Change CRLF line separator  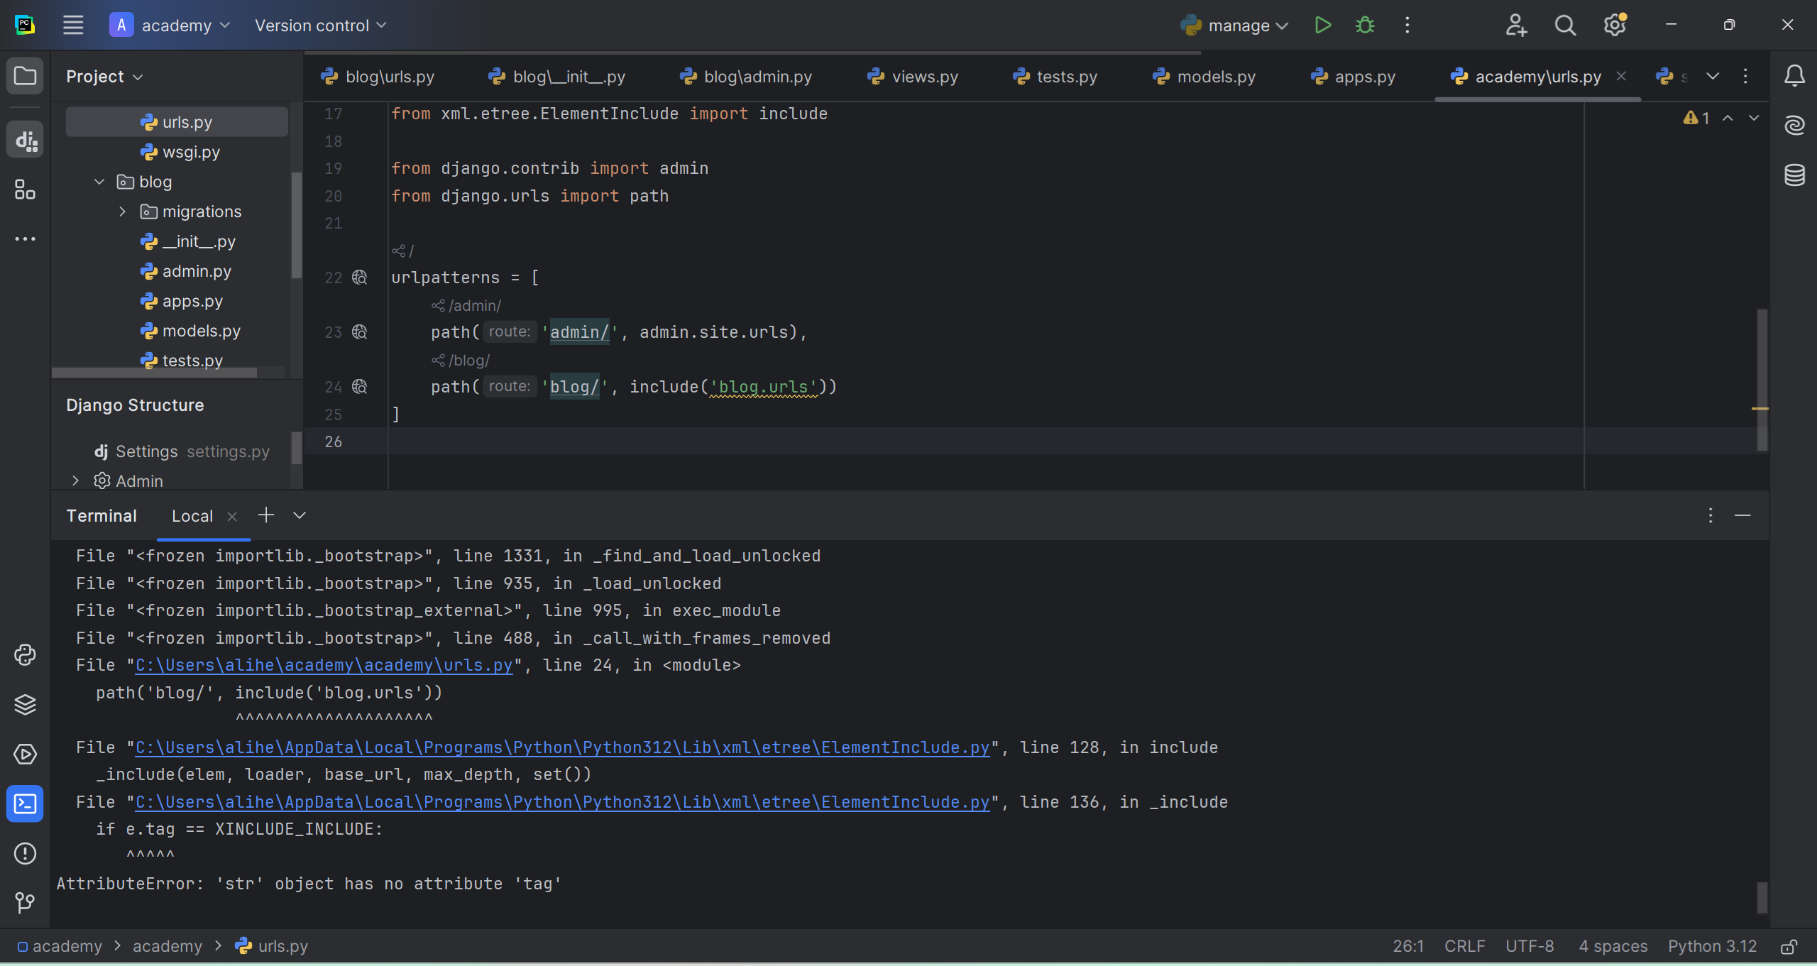coord(1464,947)
